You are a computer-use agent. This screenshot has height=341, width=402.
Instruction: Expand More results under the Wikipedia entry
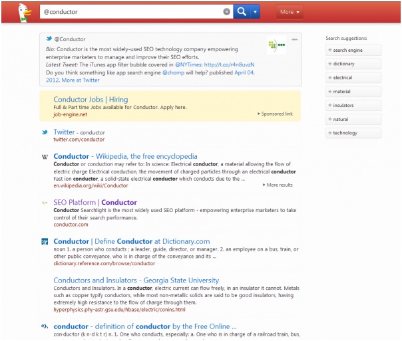tap(278, 185)
